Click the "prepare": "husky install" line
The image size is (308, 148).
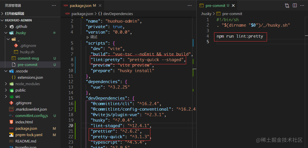coord(122,71)
